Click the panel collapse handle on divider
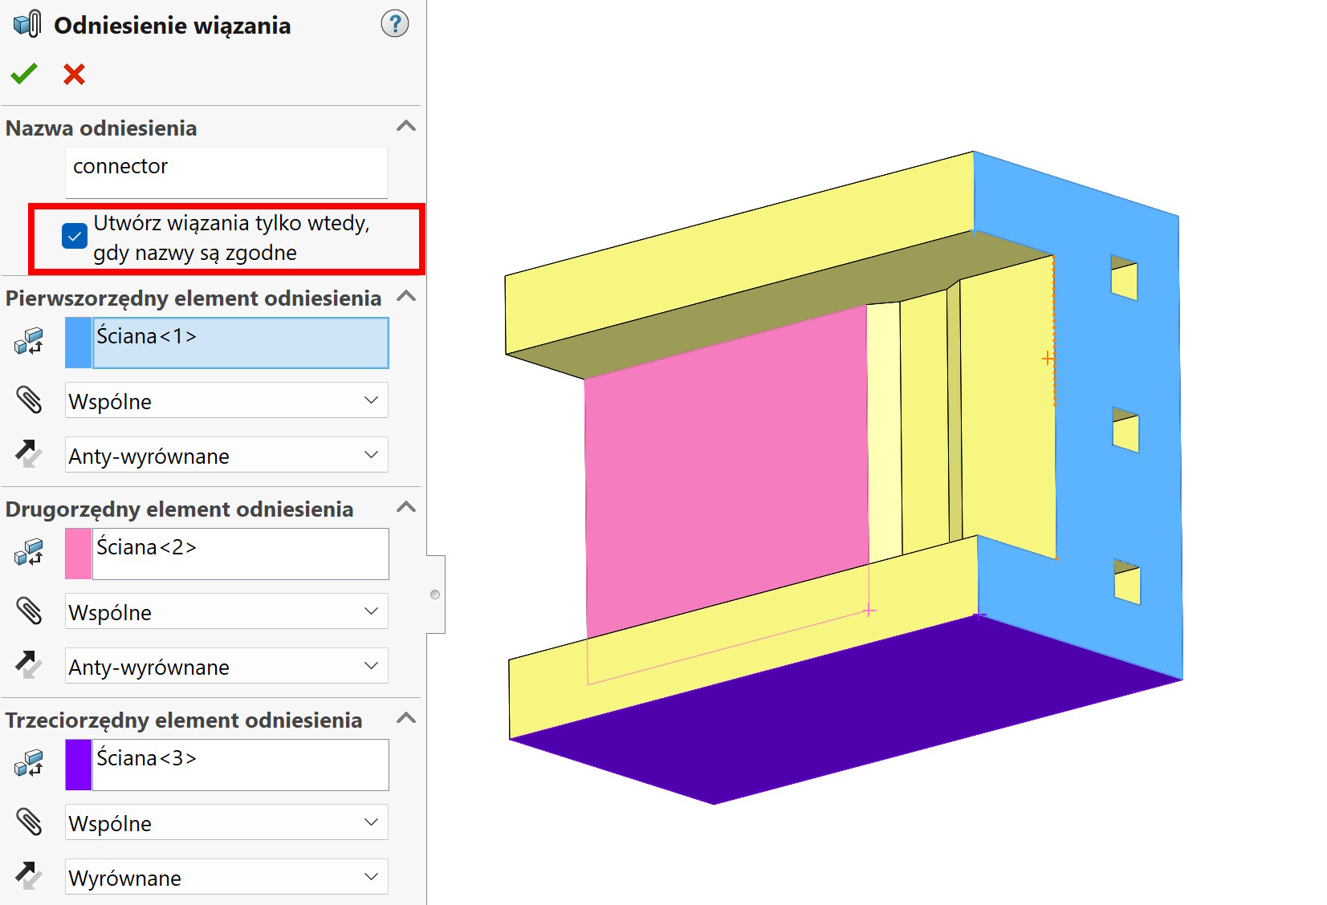The image size is (1327, 905). coord(435,595)
